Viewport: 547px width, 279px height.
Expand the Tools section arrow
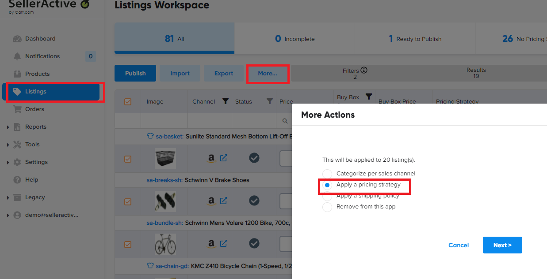point(8,145)
